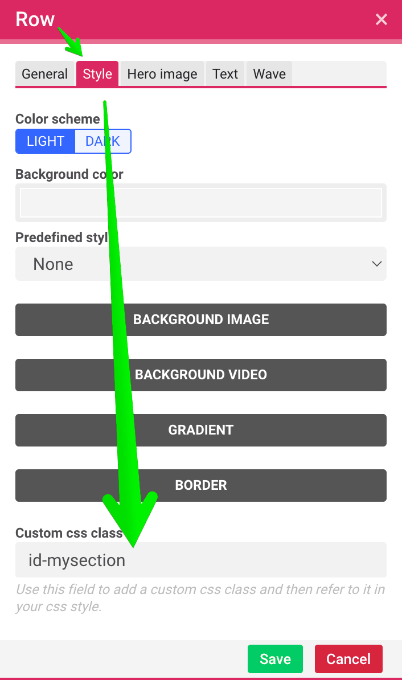Select the Wave tab
The width and height of the screenshot is (402, 680).
coord(269,73)
